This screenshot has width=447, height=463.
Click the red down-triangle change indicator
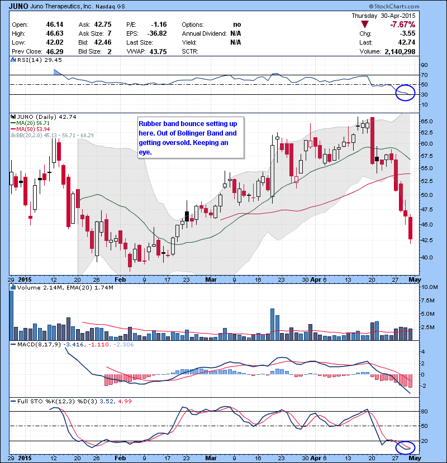(365, 25)
